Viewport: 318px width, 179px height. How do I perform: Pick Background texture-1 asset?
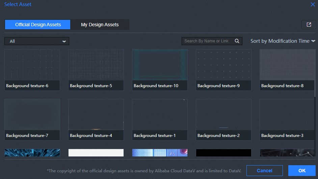(x=160, y=119)
